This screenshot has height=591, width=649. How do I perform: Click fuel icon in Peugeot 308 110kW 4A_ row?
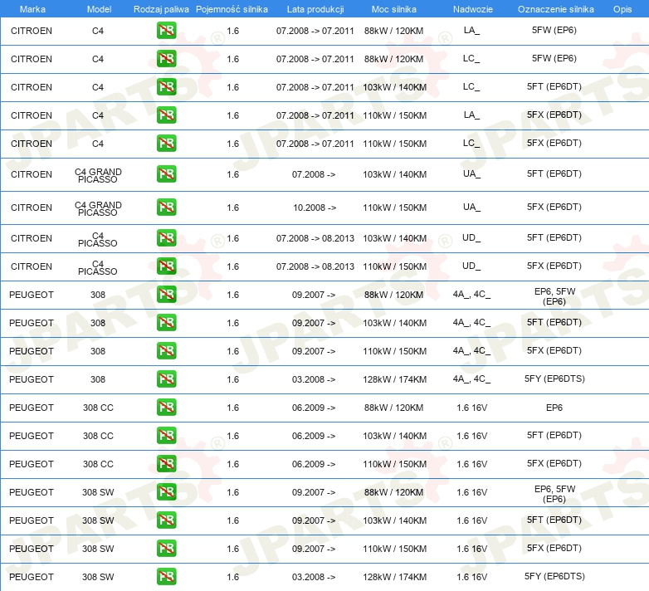[x=166, y=351]
